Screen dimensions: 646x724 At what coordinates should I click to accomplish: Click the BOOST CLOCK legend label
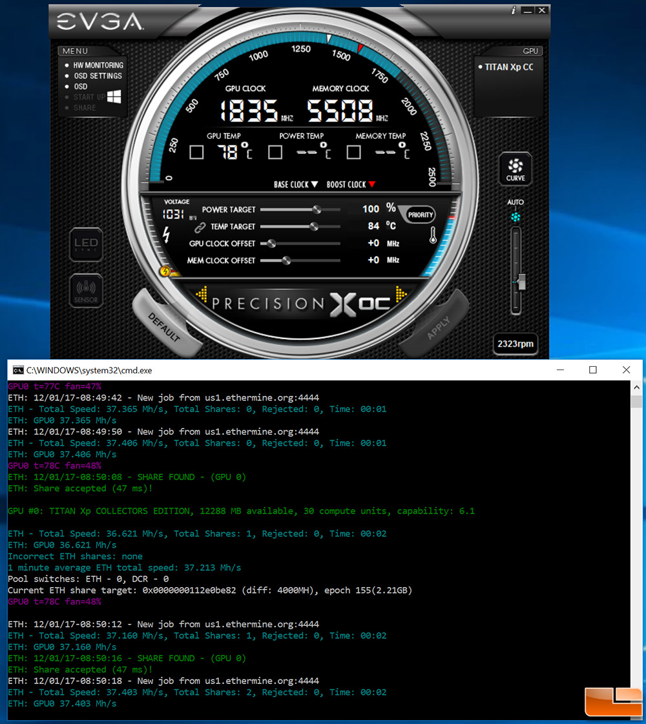(x=351, y=185)
